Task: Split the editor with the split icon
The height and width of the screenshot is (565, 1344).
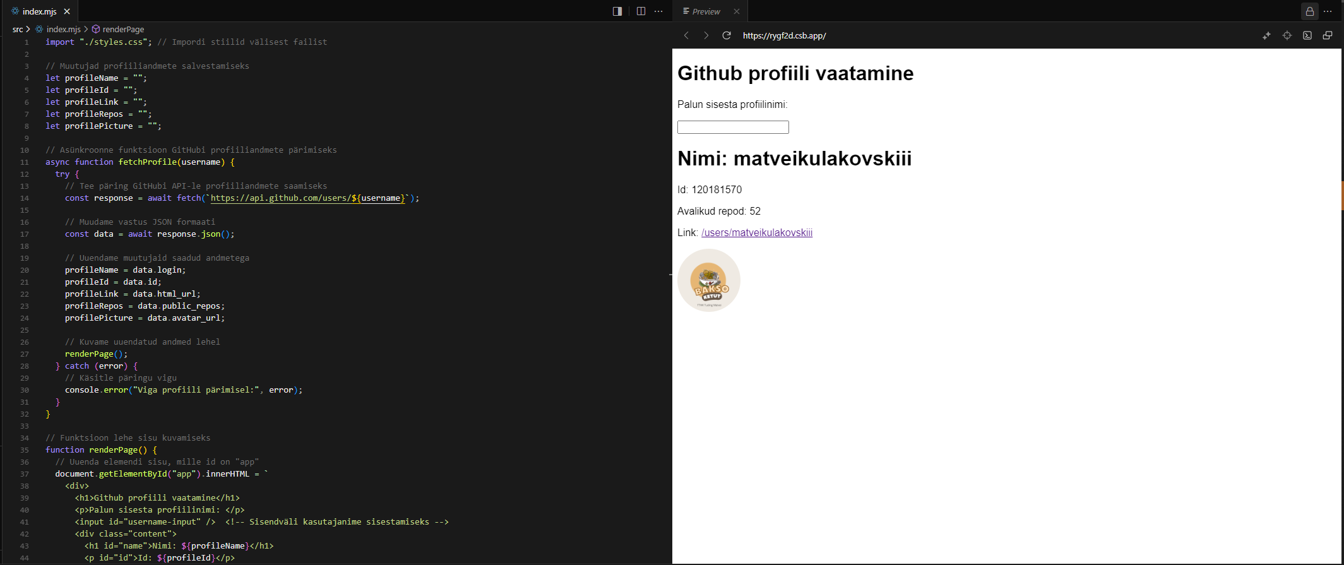Action: [641, 11]
